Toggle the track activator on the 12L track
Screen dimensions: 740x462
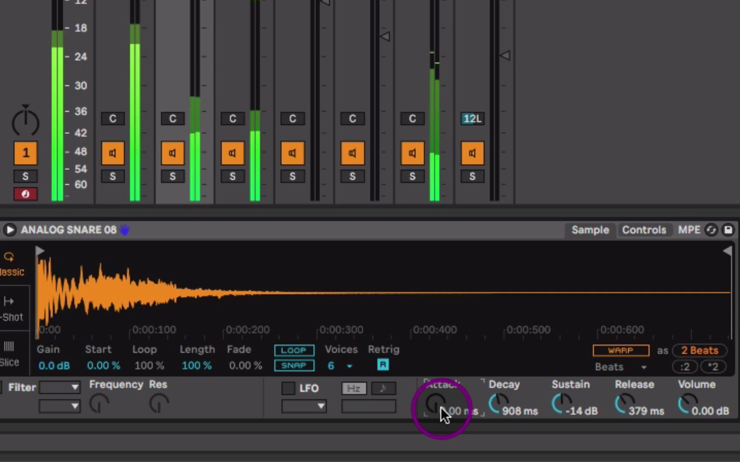point(472,153)
